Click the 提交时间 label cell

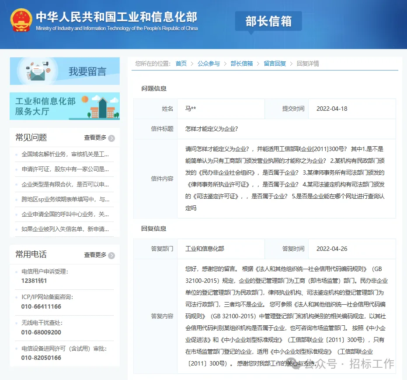pyautogui.click(x=287, y=109)
